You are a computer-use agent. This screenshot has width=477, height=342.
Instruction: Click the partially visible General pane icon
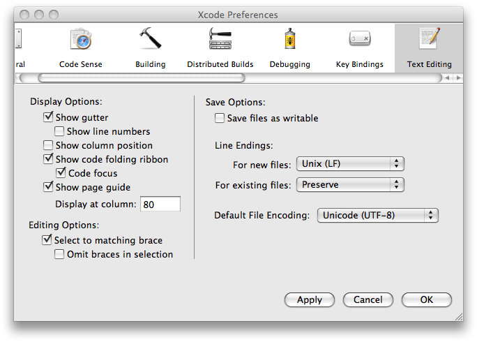19,38
